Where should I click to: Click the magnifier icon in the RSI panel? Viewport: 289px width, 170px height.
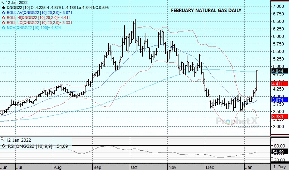(x=3, y=139)
